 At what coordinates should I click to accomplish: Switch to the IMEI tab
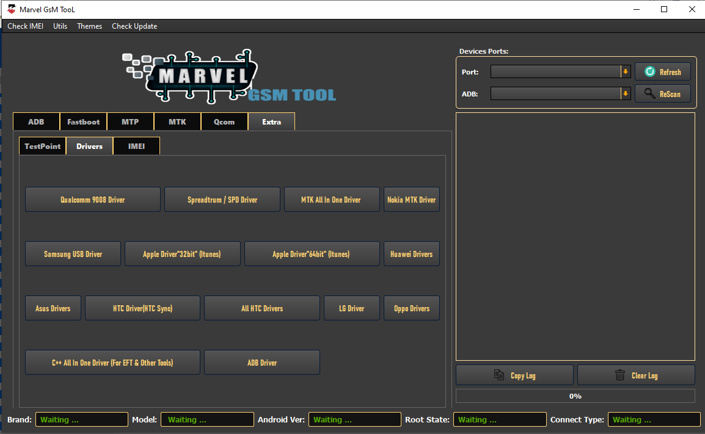click(x=136, y=146)
